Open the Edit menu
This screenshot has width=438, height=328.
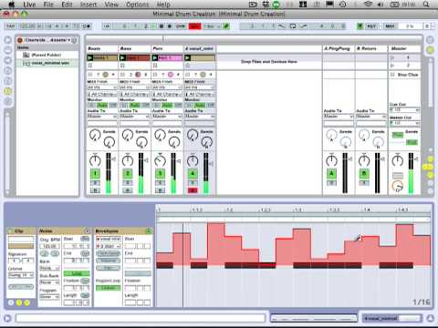67,5
